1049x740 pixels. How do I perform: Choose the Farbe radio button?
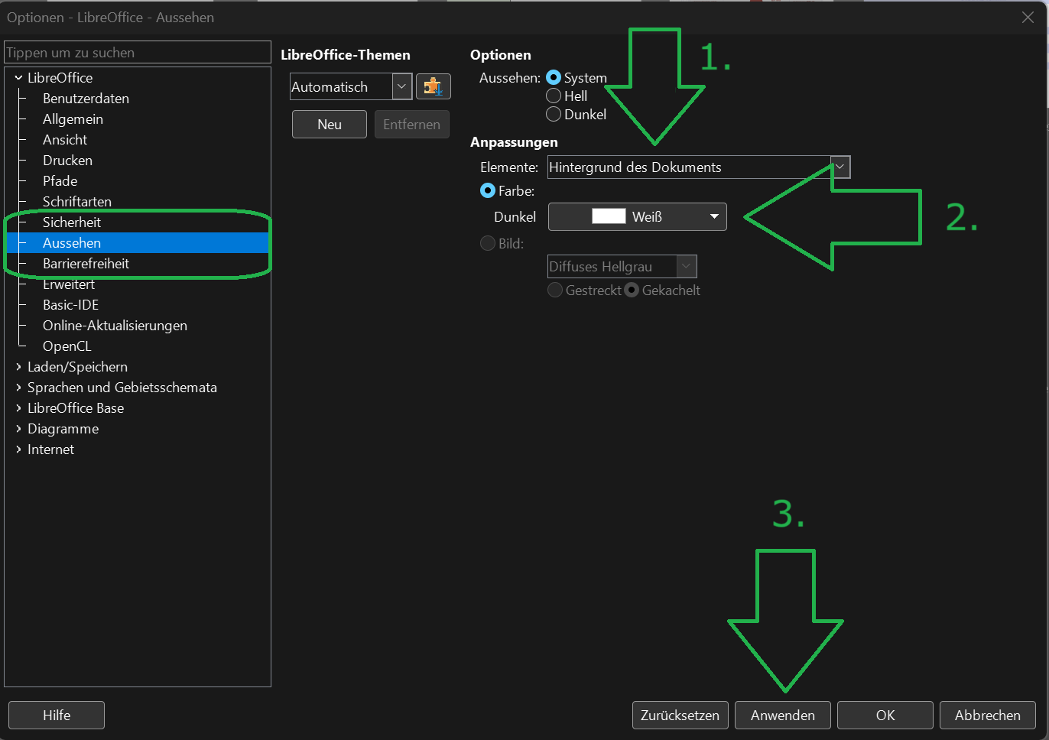tap(488, 191)
